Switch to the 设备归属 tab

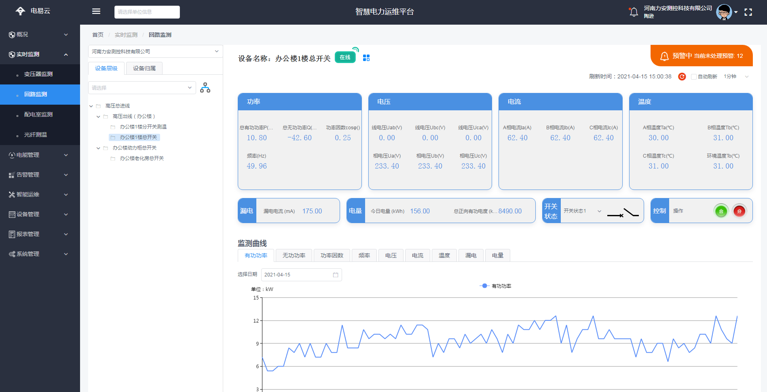point(144,68)
